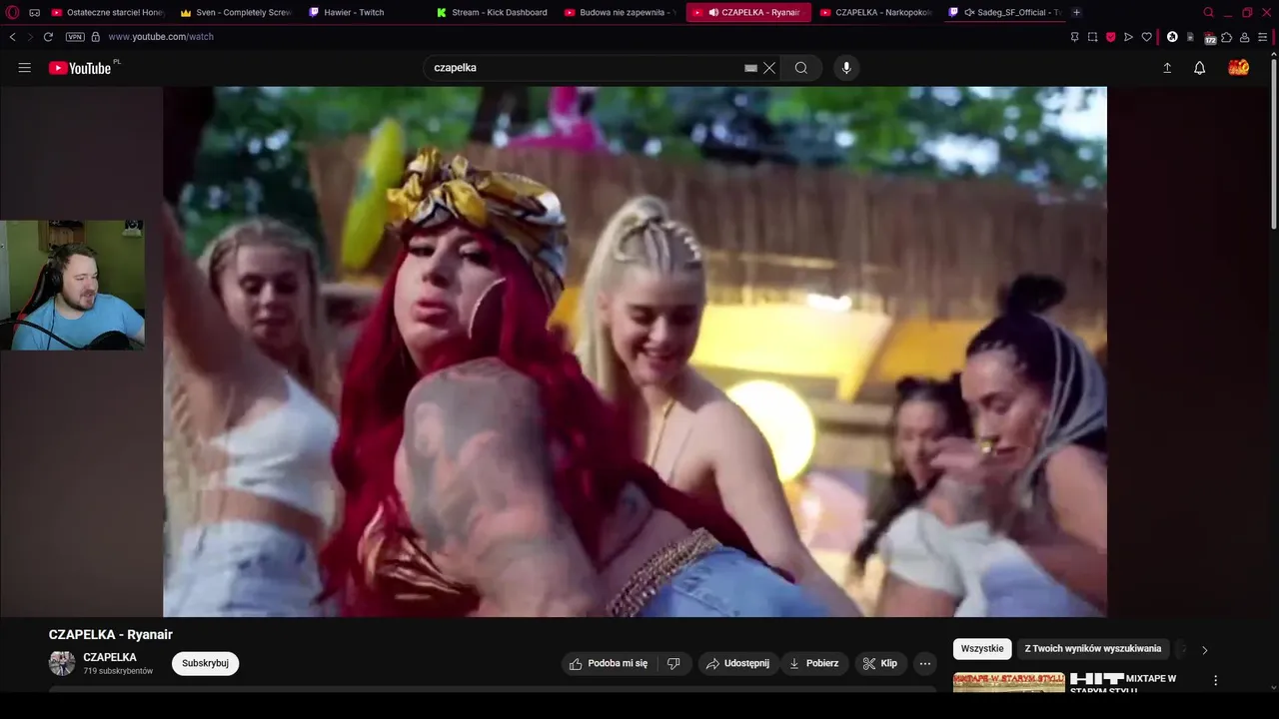Image resolution: width=1279 pixels, height=719 pixels.
Task: Open the Opera main menu icon
Action: click(12, 12)
